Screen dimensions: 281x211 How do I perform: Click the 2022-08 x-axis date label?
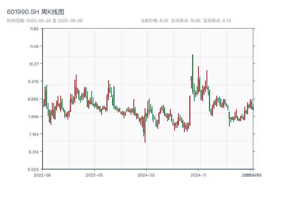coord(42,175)
